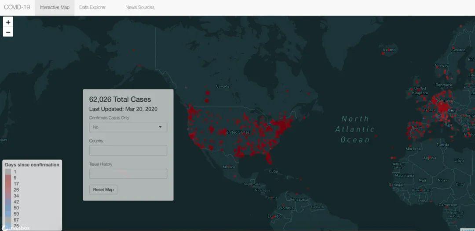Click the Spain map label
Image resolution: width=475 pixels, height=231 pixels.
(417, 128)
